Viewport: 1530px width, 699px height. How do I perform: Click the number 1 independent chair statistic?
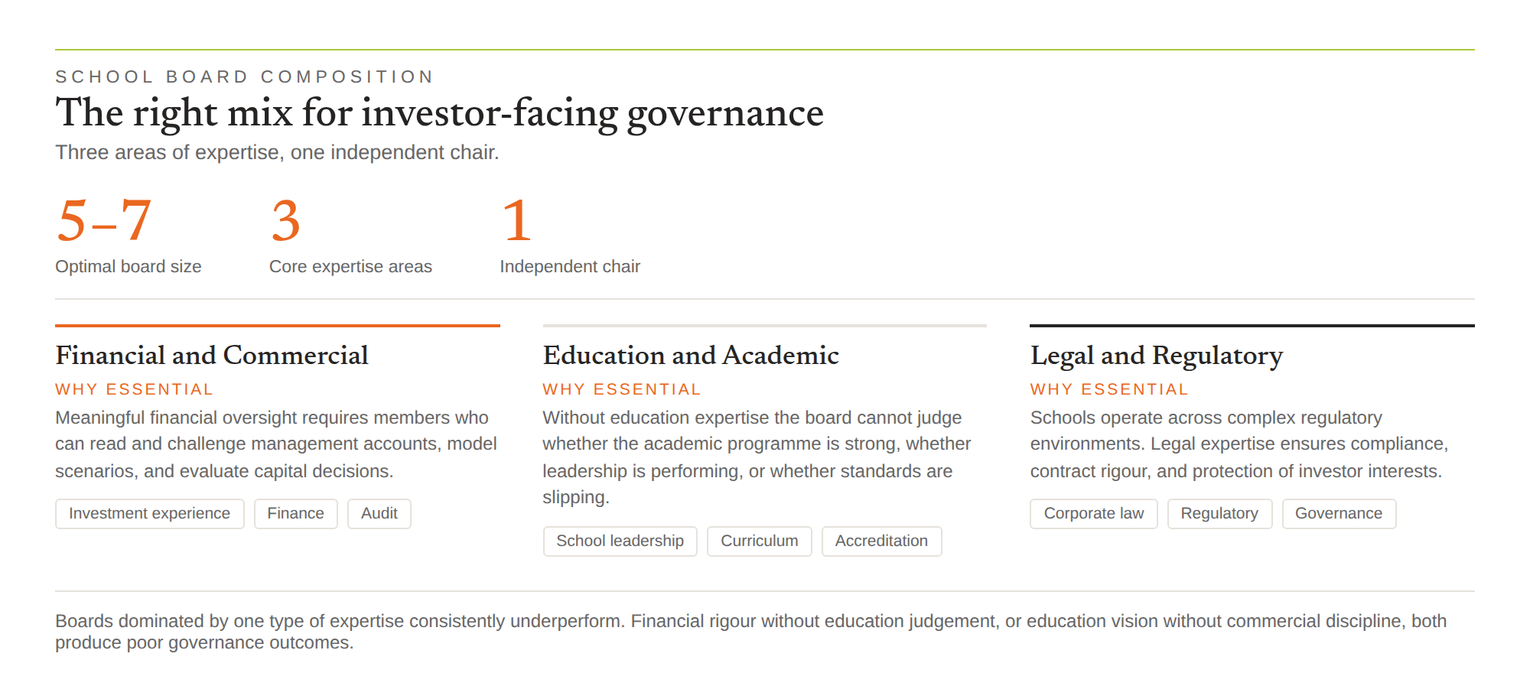pos(516,221)
